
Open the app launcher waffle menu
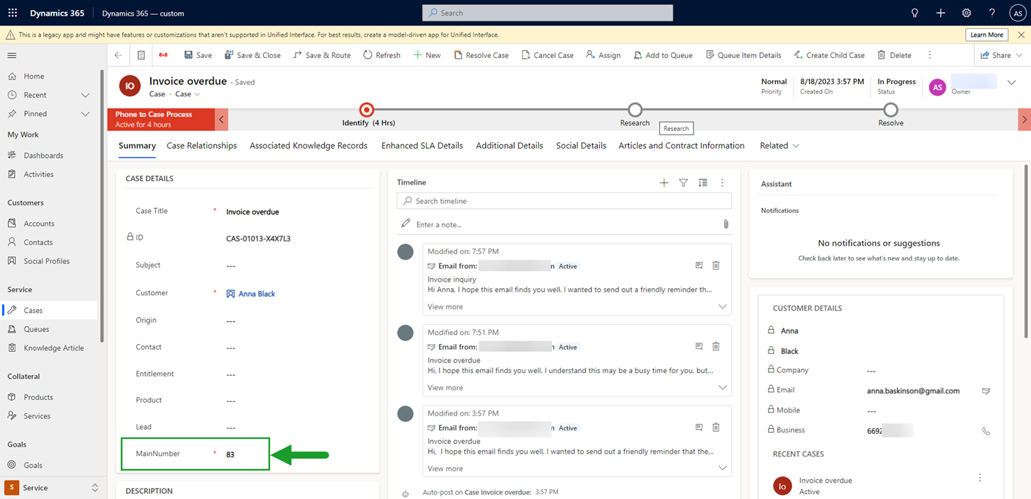pos(13,13)
